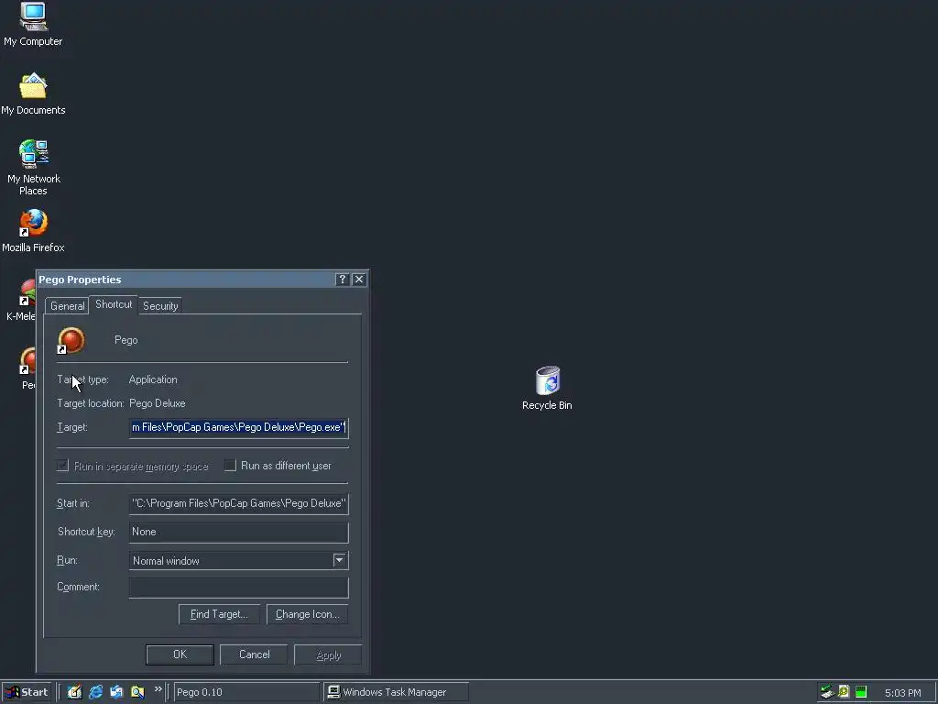
Task: Switch to Pego 0.10 taskbar button
Action: click(246, 692)
